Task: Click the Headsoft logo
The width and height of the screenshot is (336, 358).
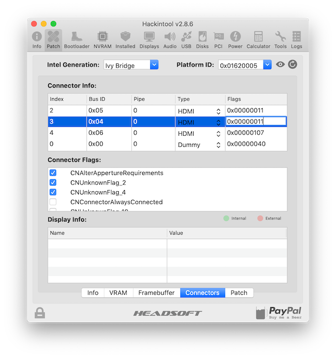Action: 167,313
